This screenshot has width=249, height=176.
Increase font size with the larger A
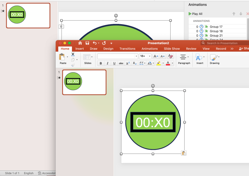(155, 56)
